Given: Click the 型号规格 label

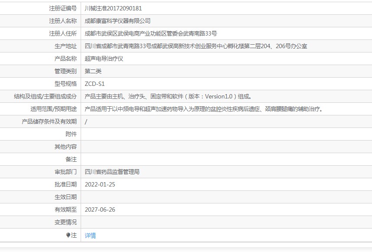Looking at the screenshot, I should (66, 84).
